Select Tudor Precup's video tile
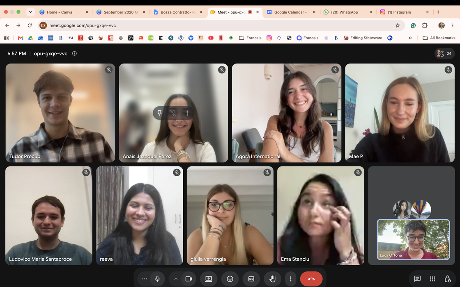Viewport: 460px width, 287px height. tap(60, 113)
